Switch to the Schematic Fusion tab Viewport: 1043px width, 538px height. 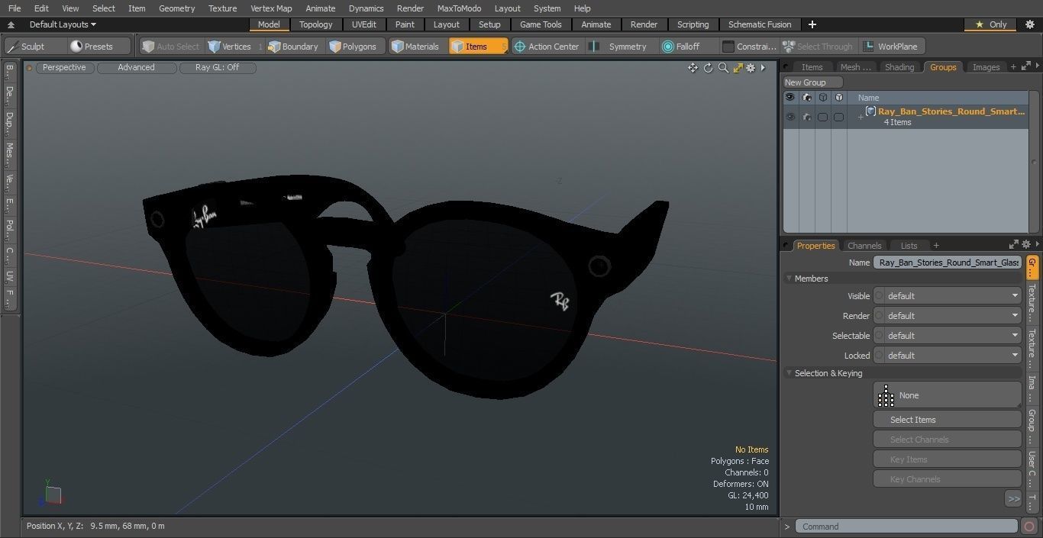(760, 24)
